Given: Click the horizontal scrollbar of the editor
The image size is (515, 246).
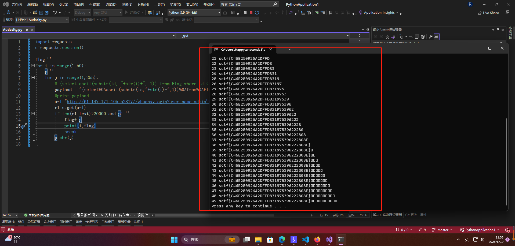Looking at the screenshot, I should pos(214,215).
